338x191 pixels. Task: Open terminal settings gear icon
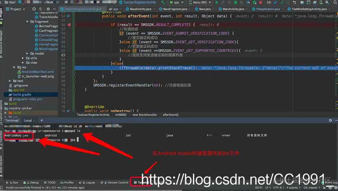tap(330, 120)
